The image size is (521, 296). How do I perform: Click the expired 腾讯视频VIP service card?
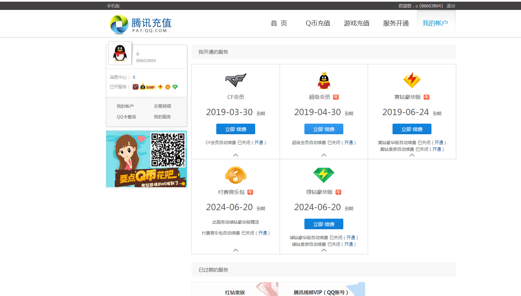321,289
